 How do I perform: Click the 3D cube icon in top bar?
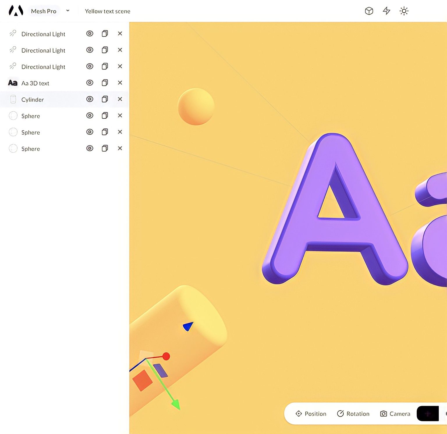[369, 11]
